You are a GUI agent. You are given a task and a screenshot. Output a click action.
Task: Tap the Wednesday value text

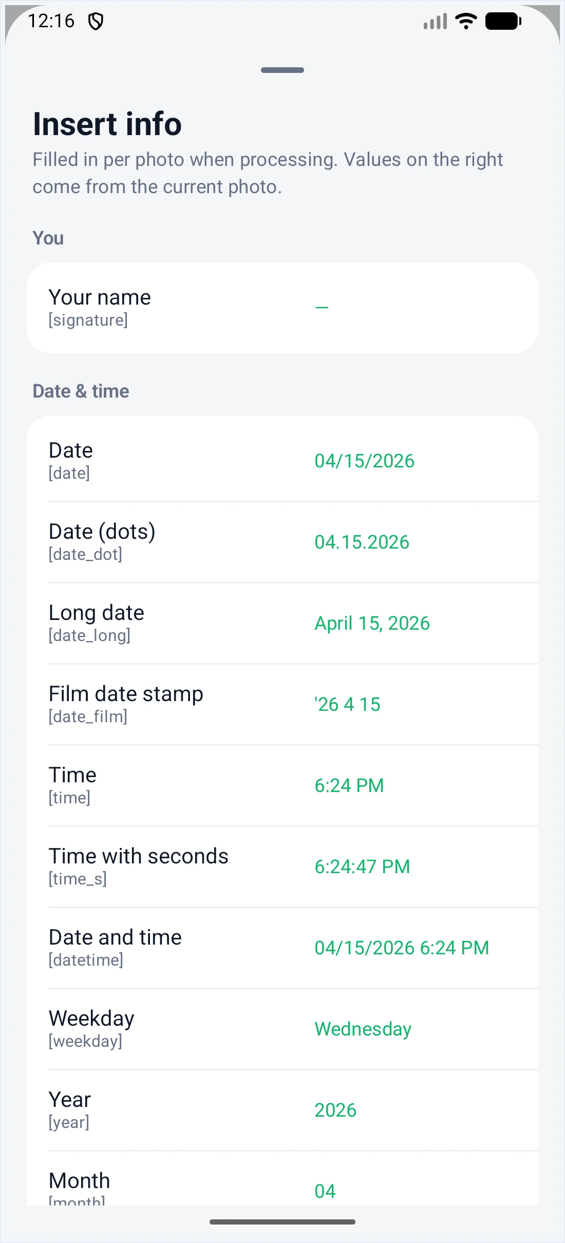[363, 1029]
